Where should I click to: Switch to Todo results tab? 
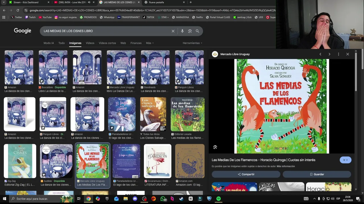tap(61, 43)
